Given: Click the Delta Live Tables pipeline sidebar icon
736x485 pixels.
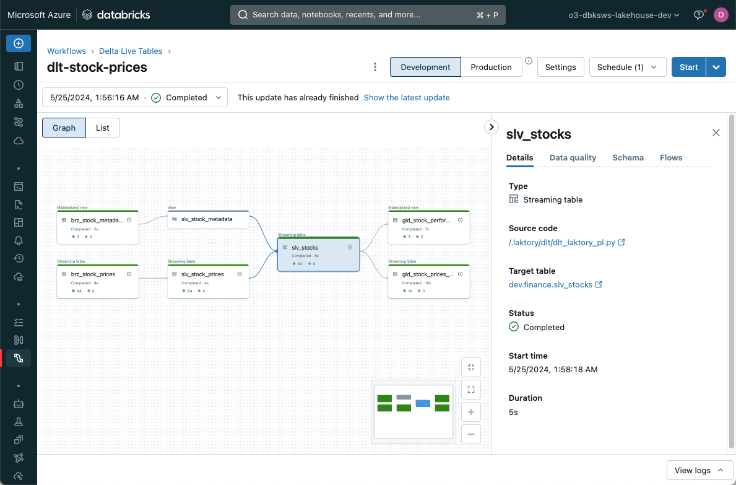Looking at the screenshot, I should (x=19, y=358).
